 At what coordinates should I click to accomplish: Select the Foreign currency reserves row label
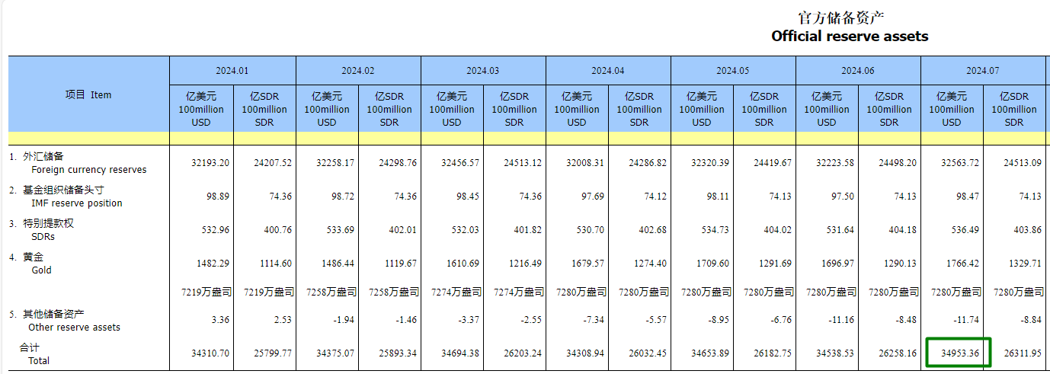[x=88, y=170]
